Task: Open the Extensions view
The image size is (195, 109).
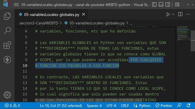Action: click(x=7, y=45)
